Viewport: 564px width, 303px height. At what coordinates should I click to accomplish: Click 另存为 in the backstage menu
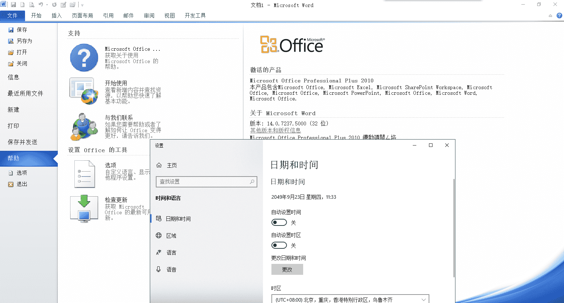pos(24,41)
